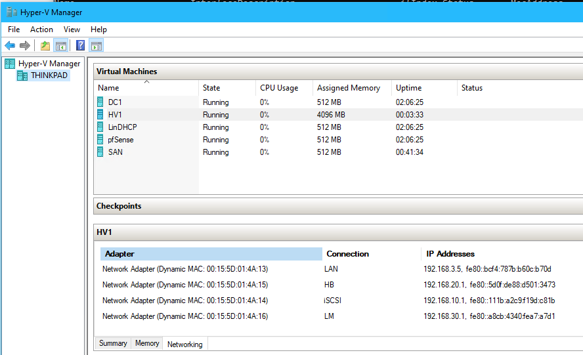Image resolution: width=583 pixels, height=355 pixels.
Task: Click the HV1 virtual machine icon
Action: click(100, 114)
